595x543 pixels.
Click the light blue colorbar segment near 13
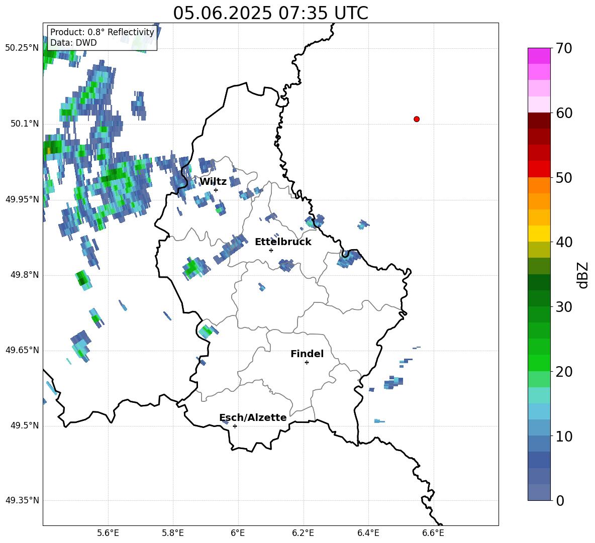coord(539,411)
